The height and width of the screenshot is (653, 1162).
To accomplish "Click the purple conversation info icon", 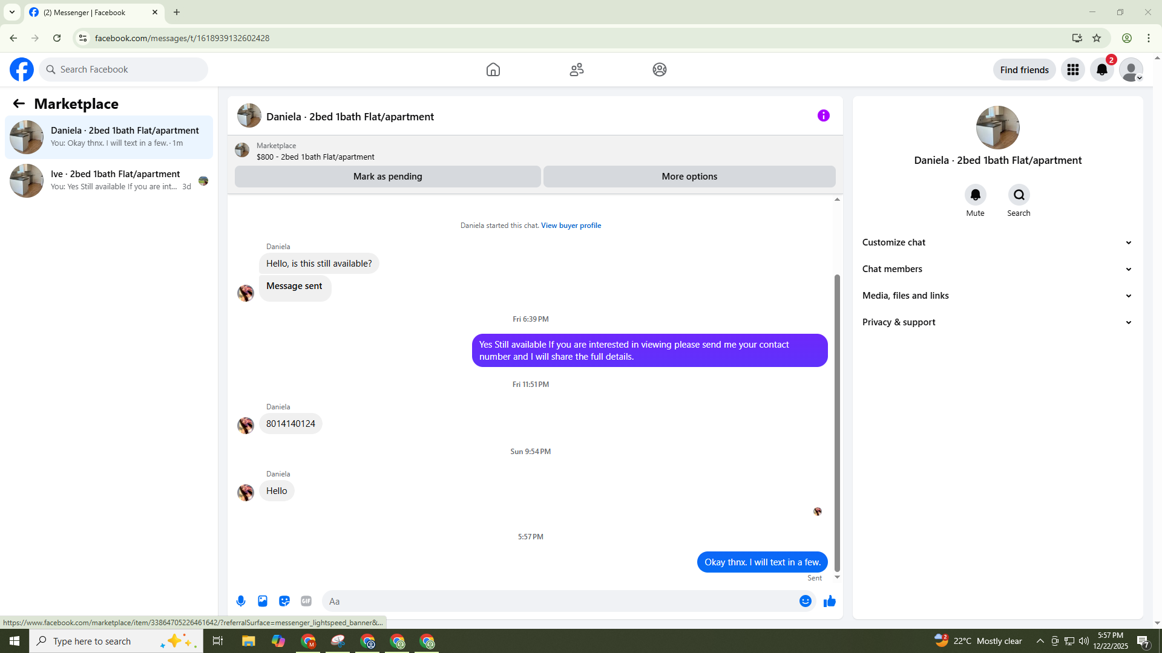I will coord(823,115).
